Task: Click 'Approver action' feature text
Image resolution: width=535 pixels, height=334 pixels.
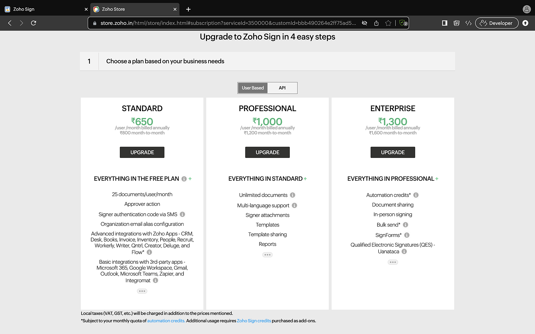Action: pyautogui.click(x=142, y=204)
